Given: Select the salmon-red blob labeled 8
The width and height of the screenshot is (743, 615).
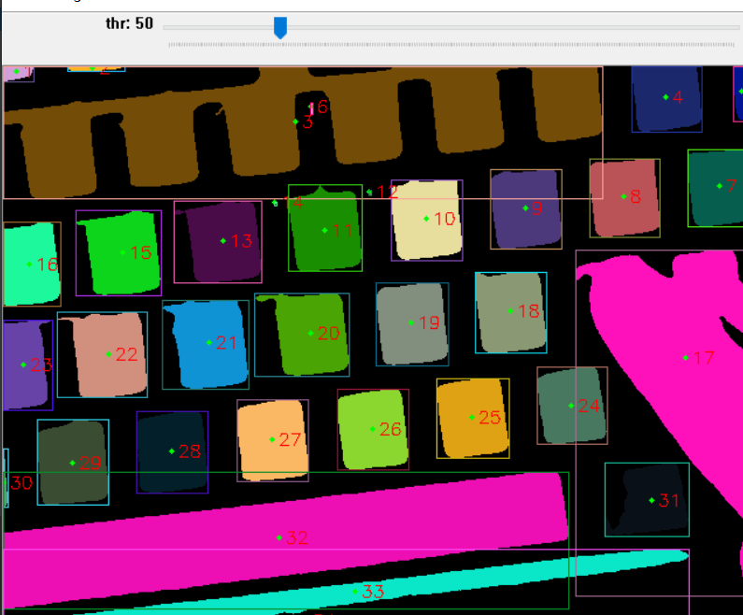Looking at the screenshot, I should point(624,198).
